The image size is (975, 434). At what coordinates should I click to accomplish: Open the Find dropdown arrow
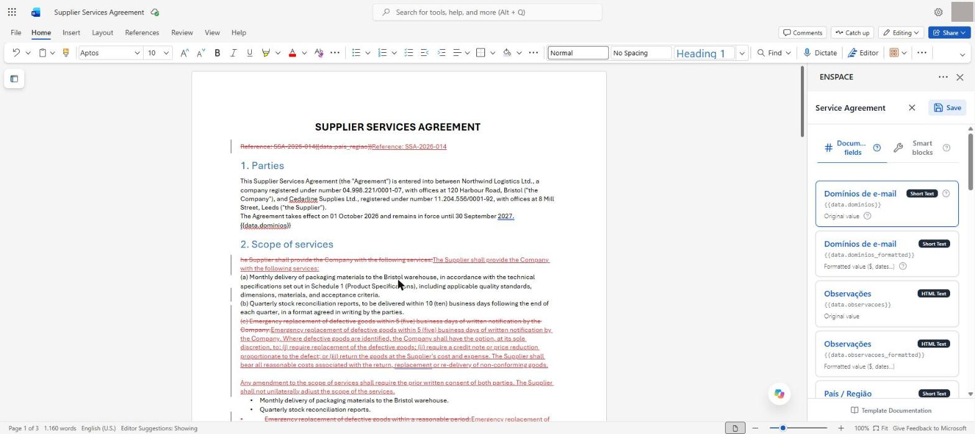point(788,53)
